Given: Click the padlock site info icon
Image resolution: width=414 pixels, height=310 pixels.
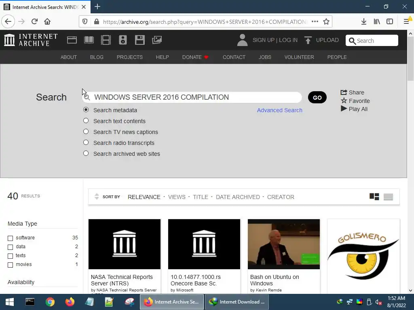Looking at the screenshot, I should pos(97,22).
